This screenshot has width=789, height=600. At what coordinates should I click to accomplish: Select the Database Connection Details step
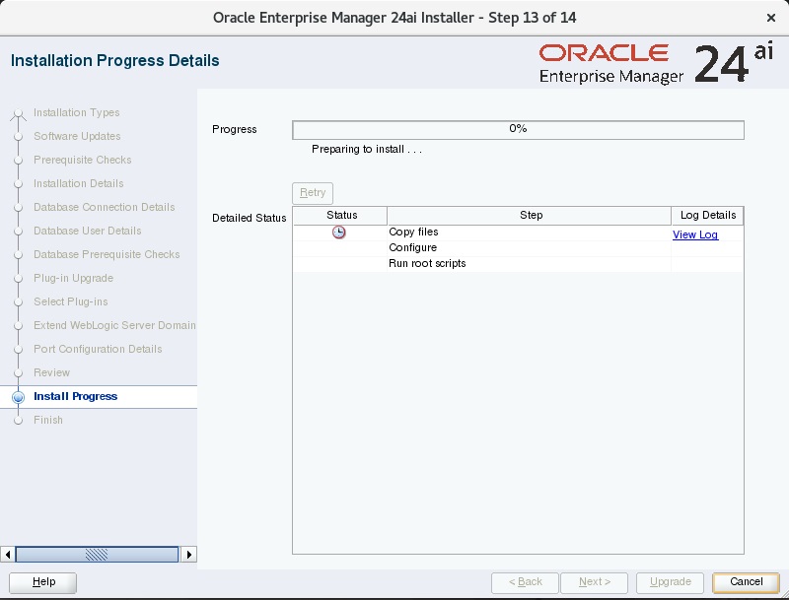point(105,207)
